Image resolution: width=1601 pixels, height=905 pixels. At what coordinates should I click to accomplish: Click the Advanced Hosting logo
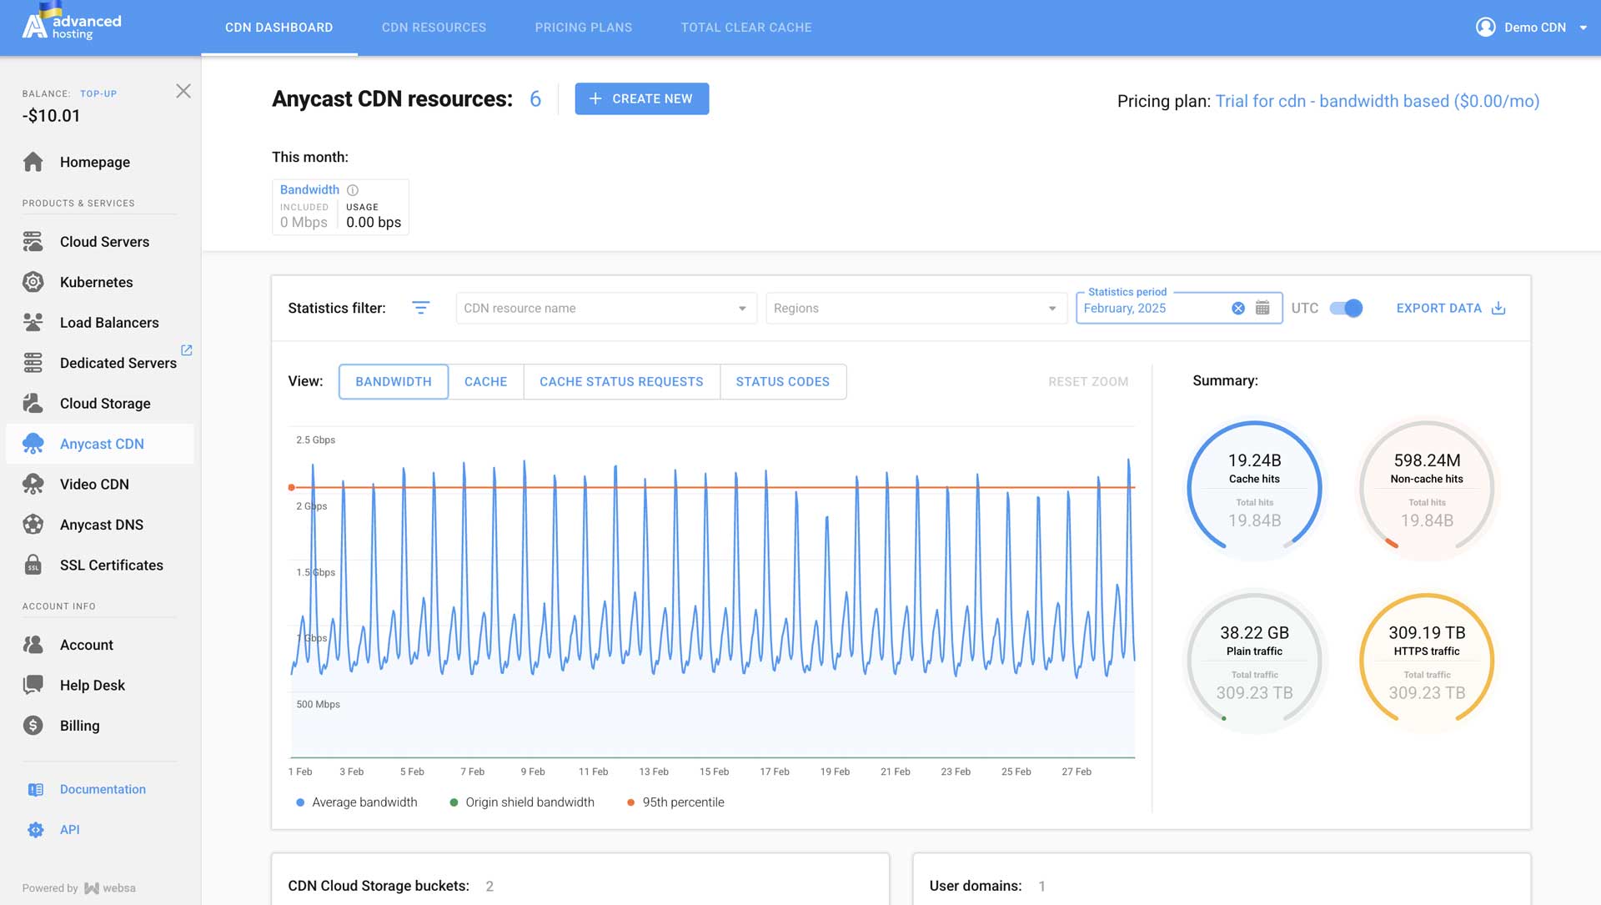[72, 23]
